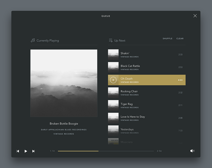The image size is (212, 168).
Task: Click the 7:33 duration of Yesterdays
Action: (180, 130)
